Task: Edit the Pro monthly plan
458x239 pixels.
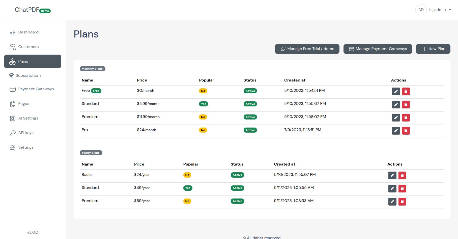Action: 396,131
